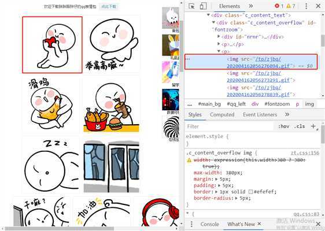Add a new style rule with plus icon
The height and width of the screenshot is (231, 325).
(x=313, y=126)
